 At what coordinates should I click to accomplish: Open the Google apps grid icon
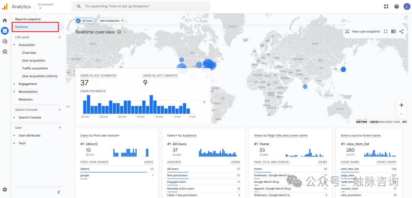click(x=386, y=6)
